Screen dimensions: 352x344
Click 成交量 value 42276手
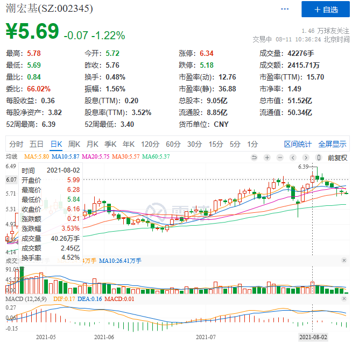point(301,53)
